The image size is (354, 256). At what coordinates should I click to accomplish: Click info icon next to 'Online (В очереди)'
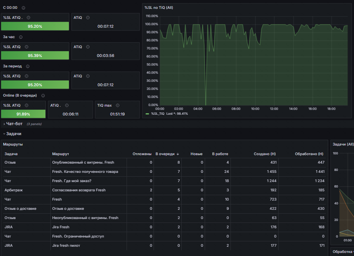point(43,95)
